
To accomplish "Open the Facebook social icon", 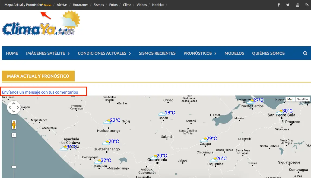I will [x=278, y=5].
